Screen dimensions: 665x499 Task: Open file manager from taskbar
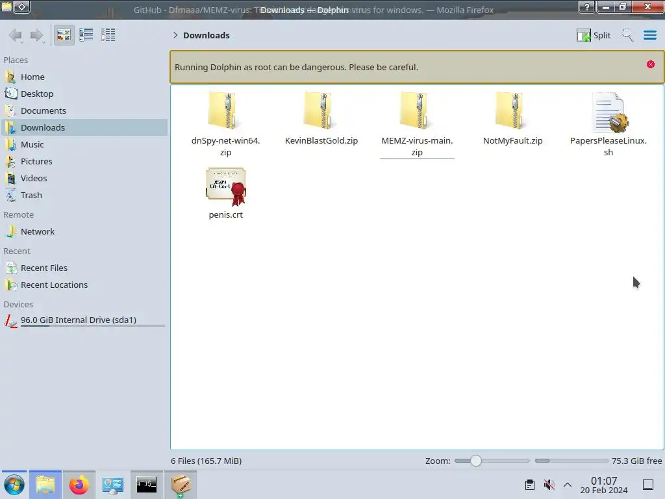[x=45, y=485]
